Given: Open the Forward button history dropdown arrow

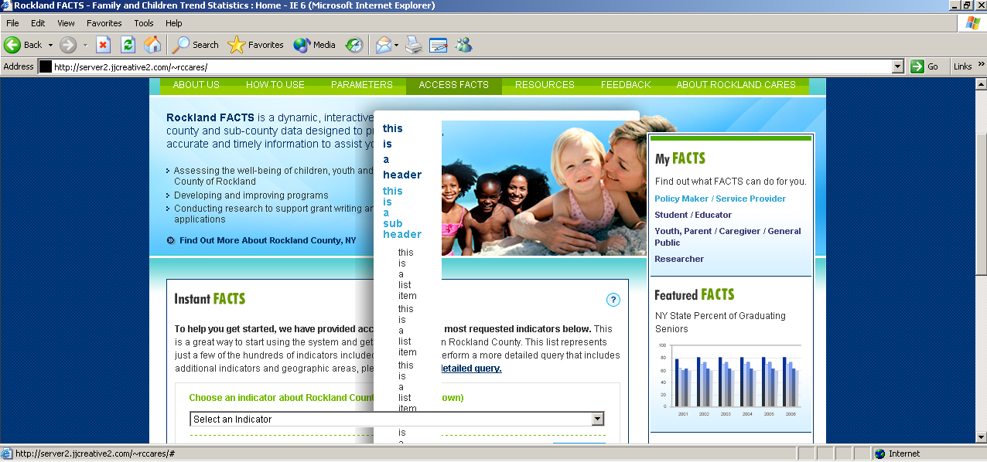Looking at the screenshot, I should 85,45.
